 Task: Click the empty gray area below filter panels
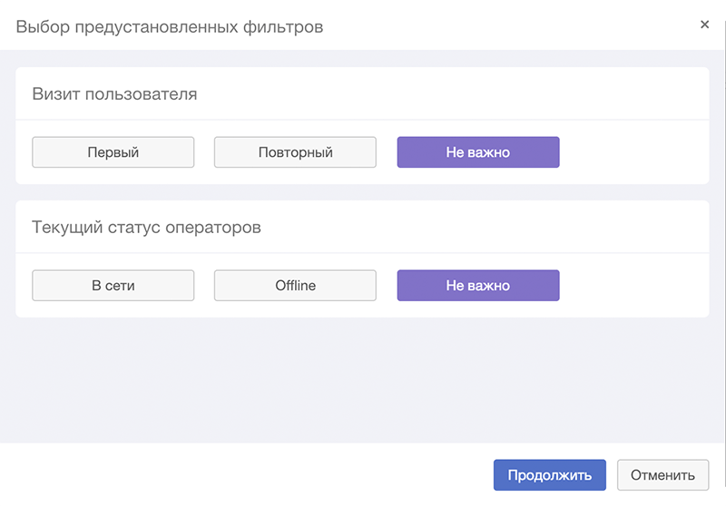coord(362,379)
